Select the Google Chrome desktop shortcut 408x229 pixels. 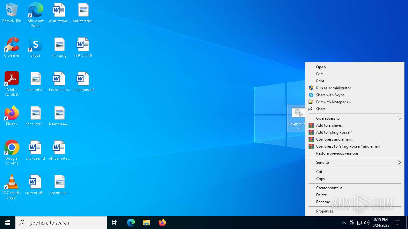(12, 153)
